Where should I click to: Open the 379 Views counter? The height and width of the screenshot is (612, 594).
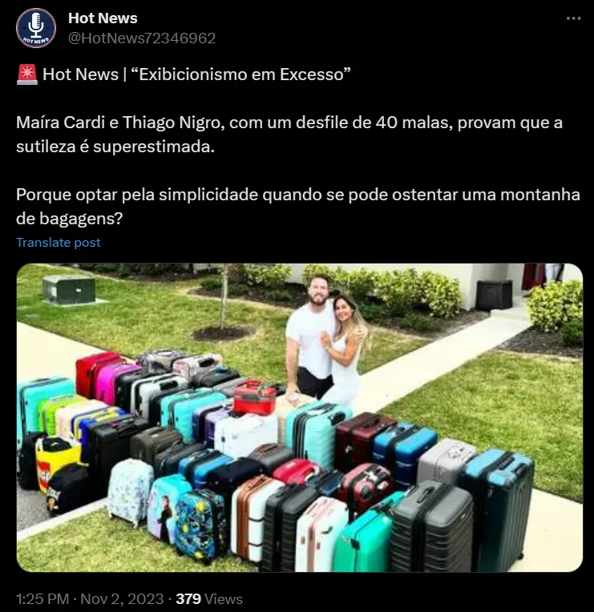tap(209, 598)
